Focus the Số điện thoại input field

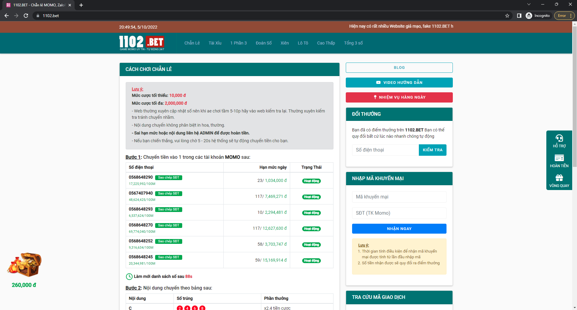385,150
